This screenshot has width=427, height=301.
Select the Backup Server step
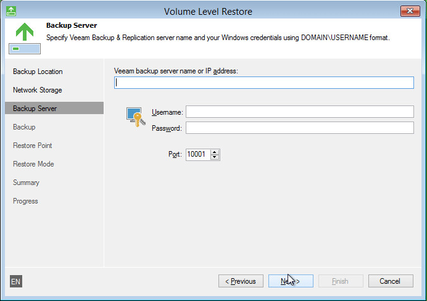54,109
